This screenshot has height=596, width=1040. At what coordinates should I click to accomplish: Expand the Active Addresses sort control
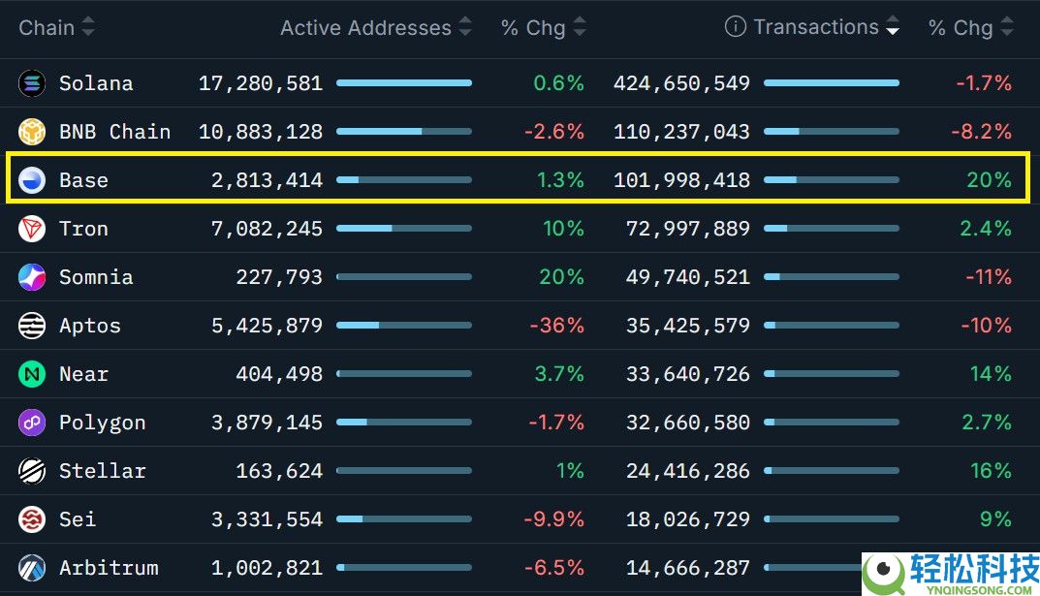[465, 27]
